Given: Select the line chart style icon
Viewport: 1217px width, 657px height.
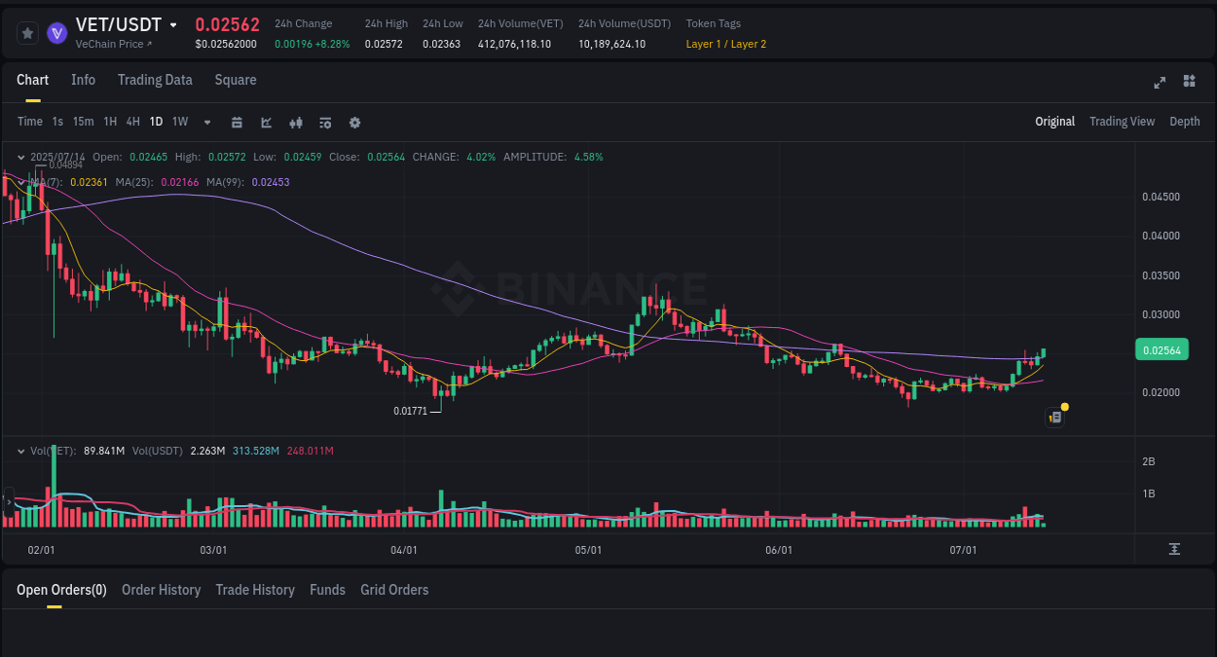Looking at the screenshot, I should point(266,122).
